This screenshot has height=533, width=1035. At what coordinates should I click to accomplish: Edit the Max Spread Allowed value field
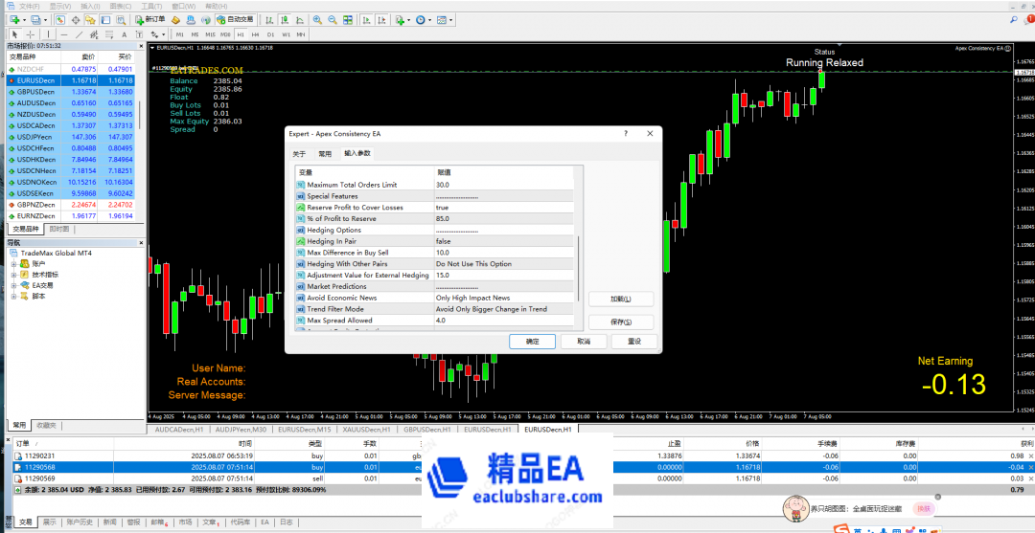point(503,321)
